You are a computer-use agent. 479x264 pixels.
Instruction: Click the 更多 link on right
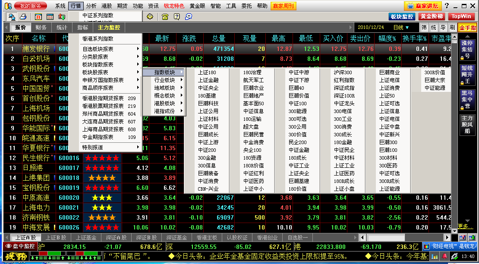(466, 226)
